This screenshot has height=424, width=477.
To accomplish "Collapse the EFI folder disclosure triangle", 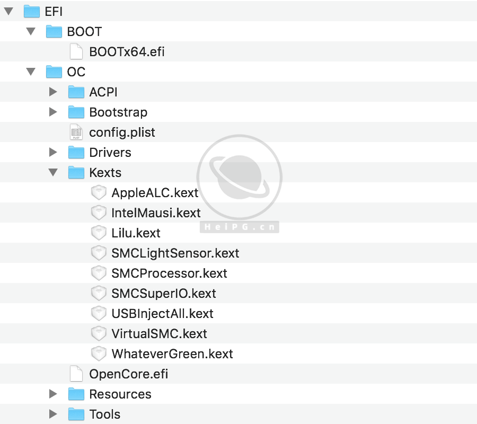I will pos(9,11).
